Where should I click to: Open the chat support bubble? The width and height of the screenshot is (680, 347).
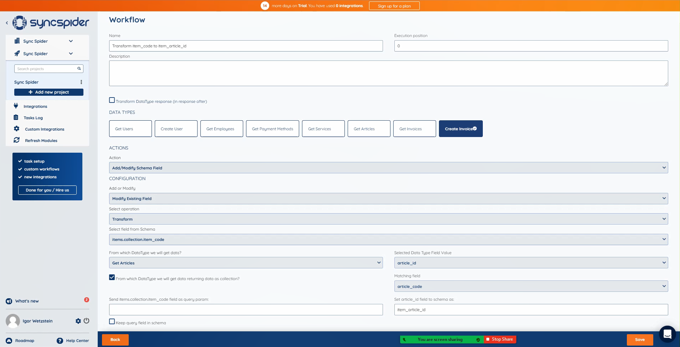(x=668, y=334)
